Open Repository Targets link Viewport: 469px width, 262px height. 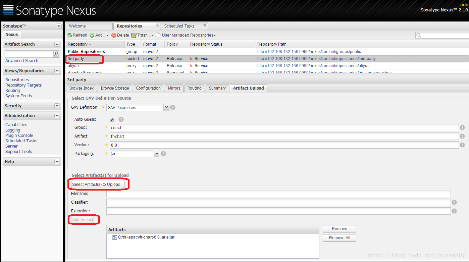pyautogui.click(x=23, y=85)
